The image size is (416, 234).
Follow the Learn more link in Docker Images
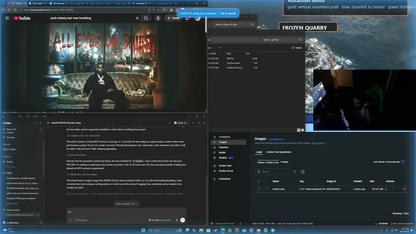(x=318, y=143)
